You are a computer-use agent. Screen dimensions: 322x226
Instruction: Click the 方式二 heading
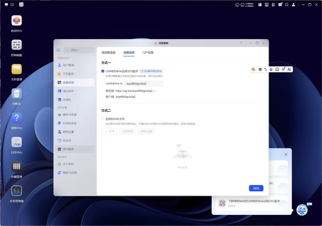106,110
